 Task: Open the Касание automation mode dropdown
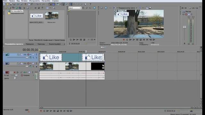33,75
